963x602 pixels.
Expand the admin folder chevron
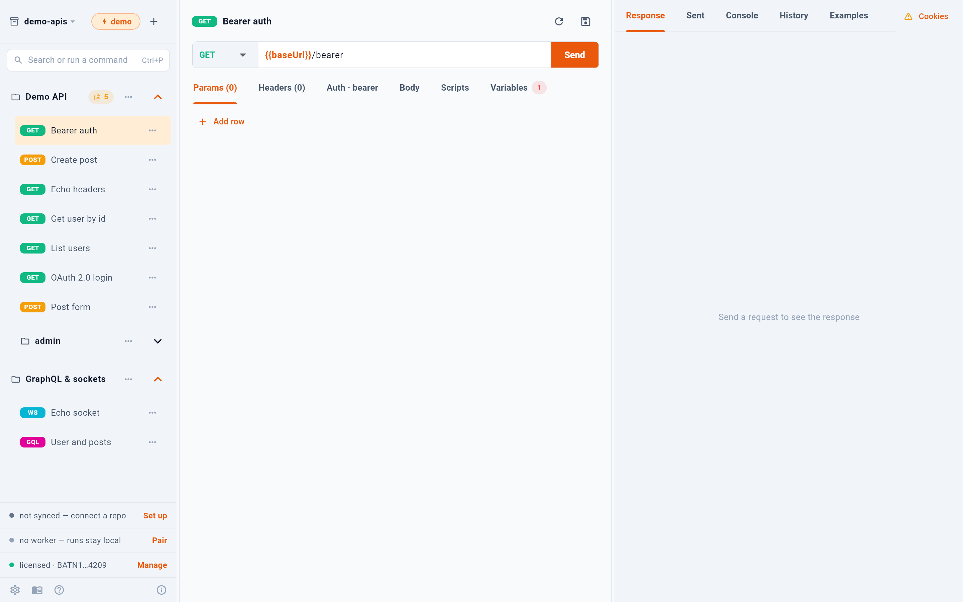[157, 341]
